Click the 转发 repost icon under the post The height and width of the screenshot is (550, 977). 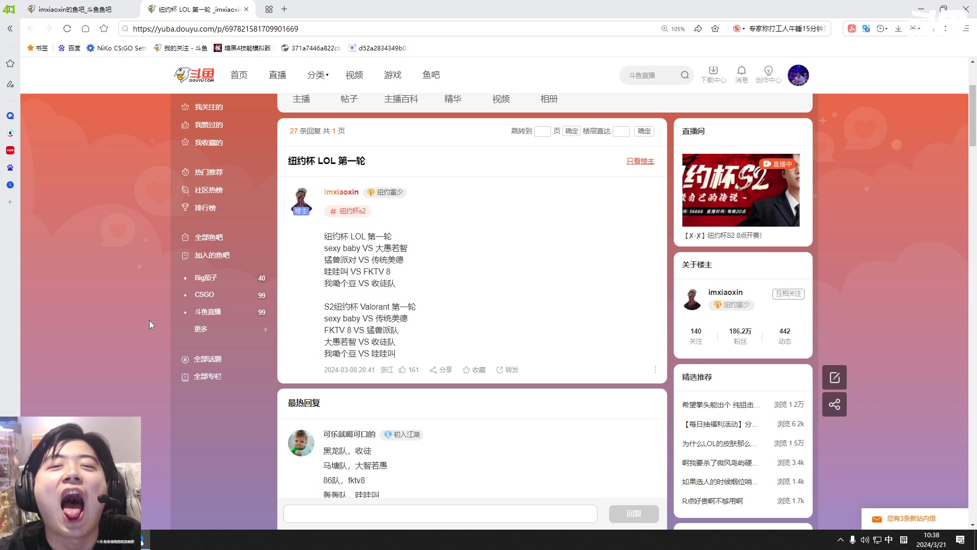pos(507,370)
